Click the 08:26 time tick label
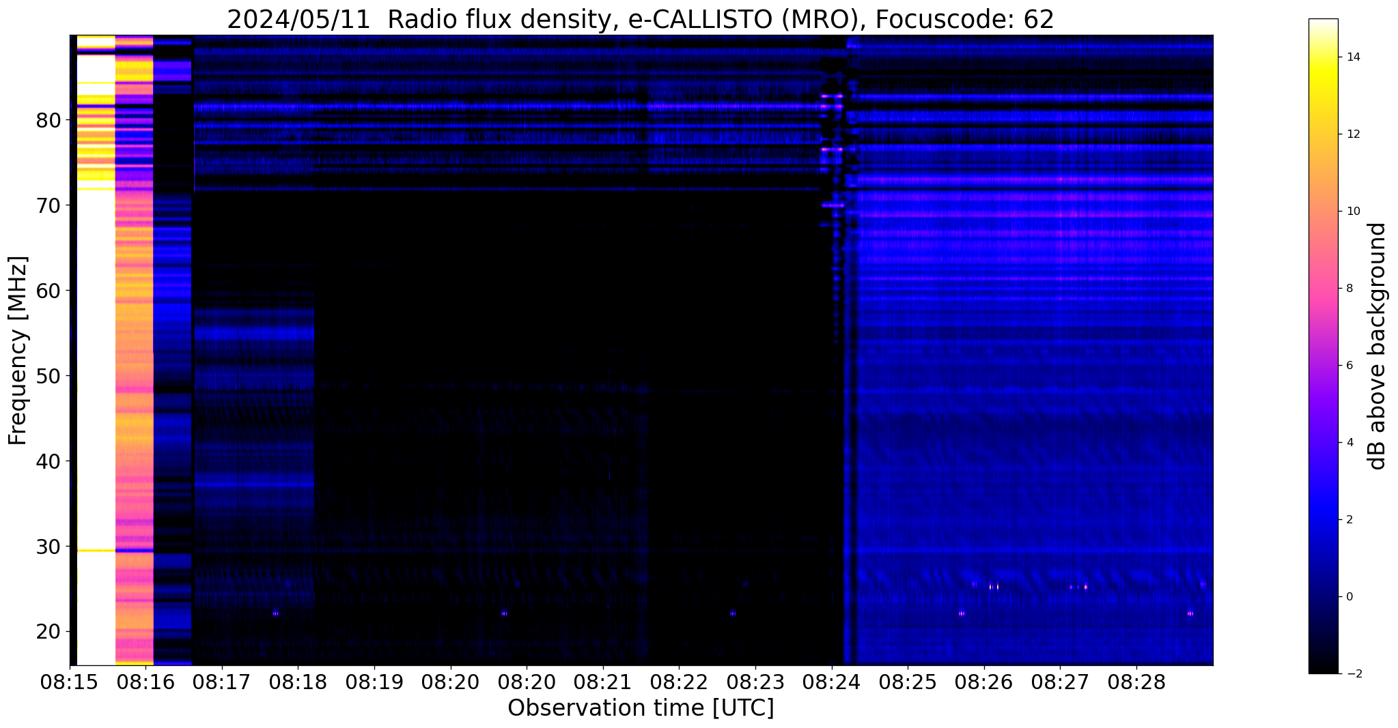Viewport: 1398px width, 728px height. (984, 682)
